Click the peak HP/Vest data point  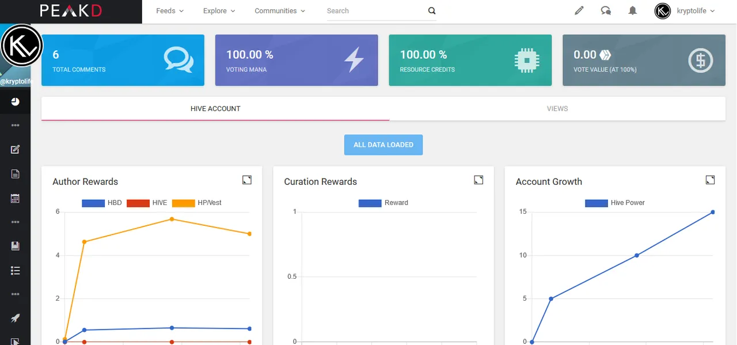(x=172, y=219)
